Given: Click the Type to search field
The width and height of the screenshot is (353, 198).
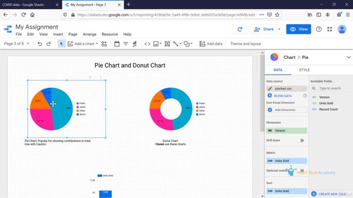Looking at the screenshot, I should pos(331,89).
